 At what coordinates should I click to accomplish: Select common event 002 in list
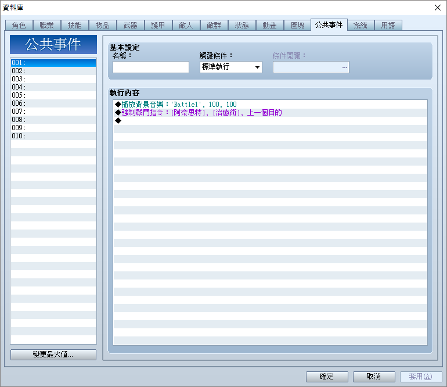pyautogui.click(x=53, y=71)
